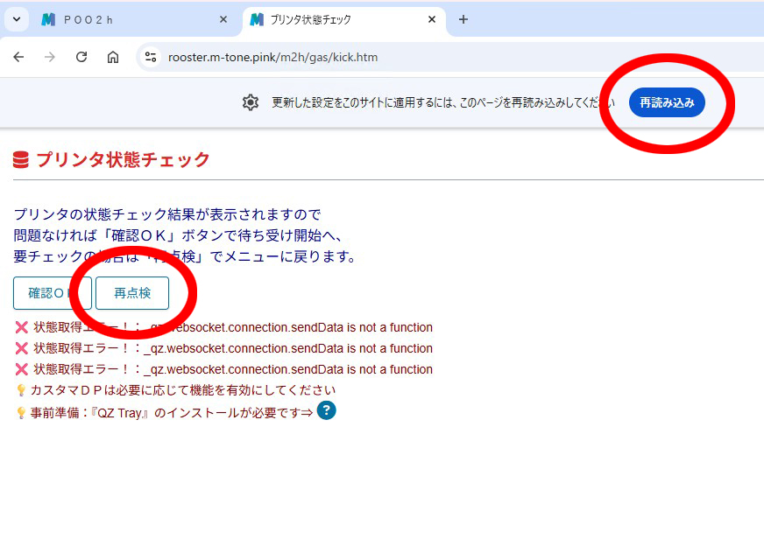This screenshot has width=764, height=560.
Task: Open the QZ Tray help question mark
Action: coord(327,410)
